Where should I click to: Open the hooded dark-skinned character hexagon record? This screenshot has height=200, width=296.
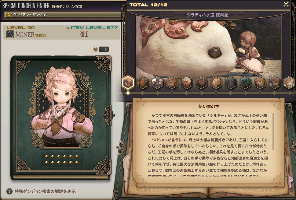[201, 82]
